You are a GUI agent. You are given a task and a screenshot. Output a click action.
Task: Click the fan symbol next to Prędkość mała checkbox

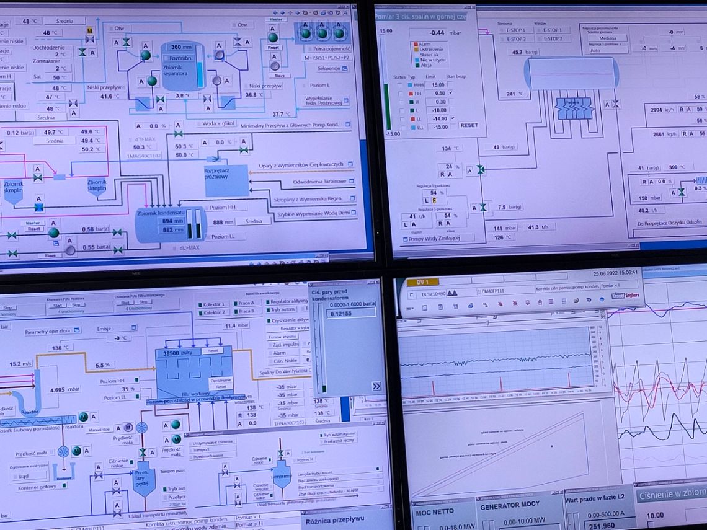pyautogui.click(x=63, y=451)
